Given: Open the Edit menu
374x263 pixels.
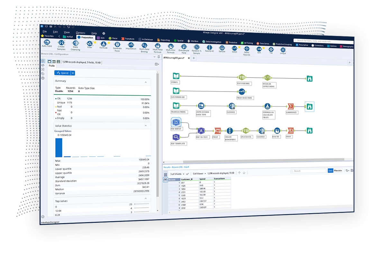Looking at the screenshot, I should coord(55,32).
